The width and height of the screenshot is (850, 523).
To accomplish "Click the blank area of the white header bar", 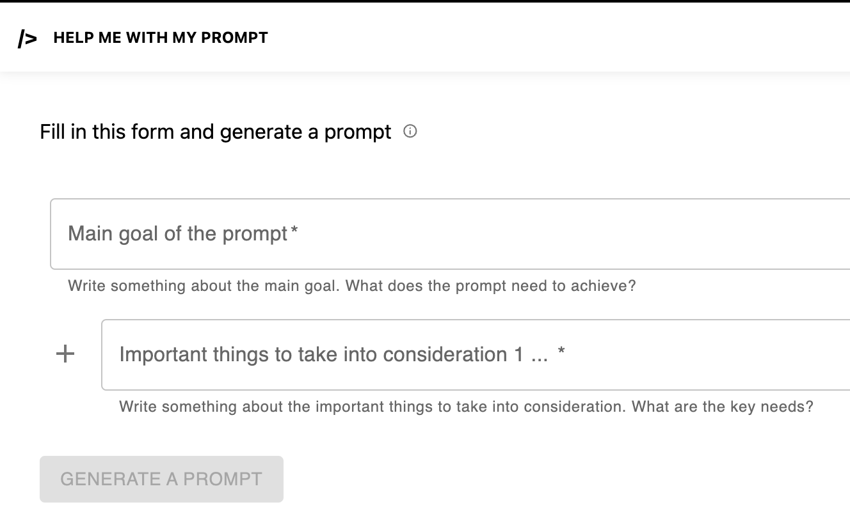I will tap(544, 38).
